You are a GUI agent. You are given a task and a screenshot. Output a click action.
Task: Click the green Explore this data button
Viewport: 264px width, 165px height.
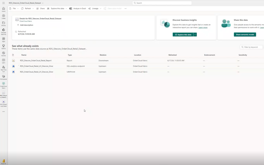[183, 35]
